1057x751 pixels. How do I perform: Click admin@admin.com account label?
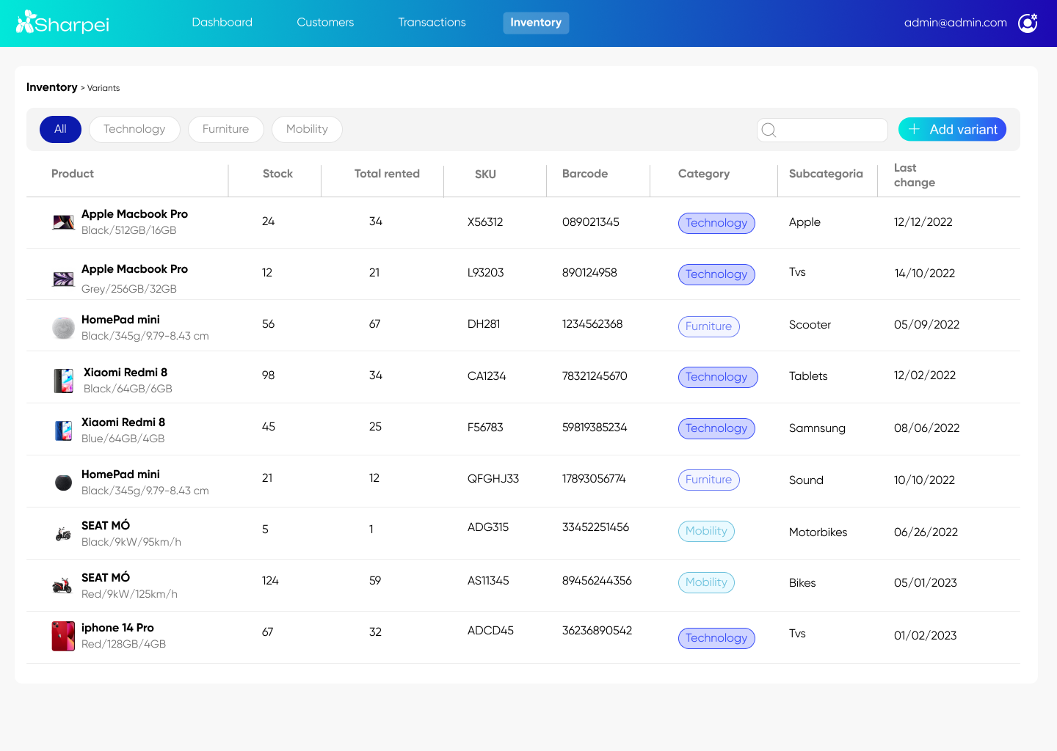pyautogui.click(x=955, y=23)
